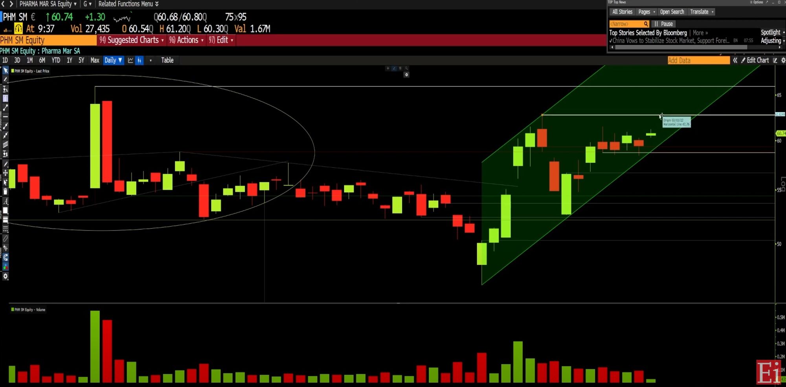Select the percent change measure tool
The width and height of the screenshot is (786, 387).
pos(6,89)
